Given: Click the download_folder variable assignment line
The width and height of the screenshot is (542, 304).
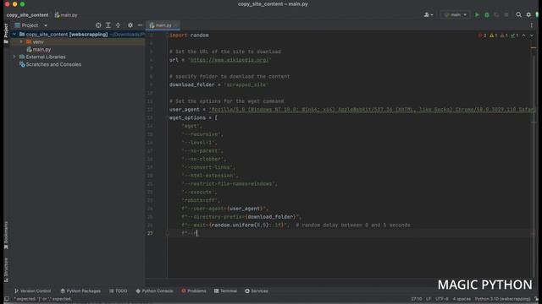Looking at the screenshot, I should 218,84.
